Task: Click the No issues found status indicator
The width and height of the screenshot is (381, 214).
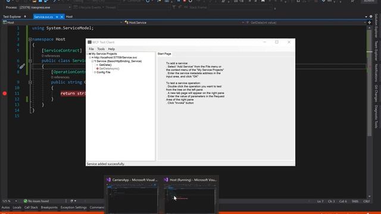Action: 36,201
